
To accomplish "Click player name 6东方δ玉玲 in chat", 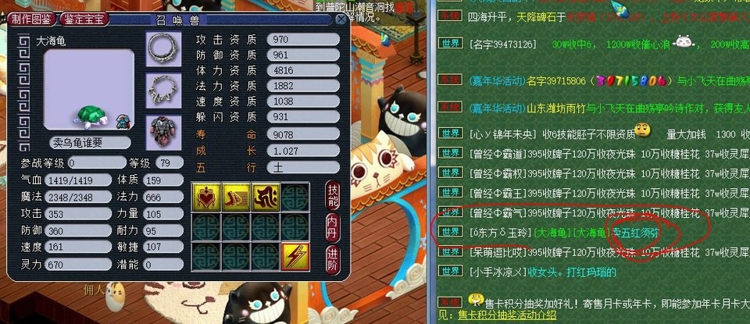I will click(x=501, y=233).
